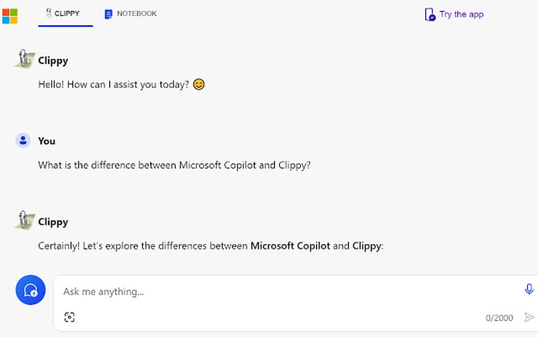Click the Clippy name label above the greeting

point(53,60)
